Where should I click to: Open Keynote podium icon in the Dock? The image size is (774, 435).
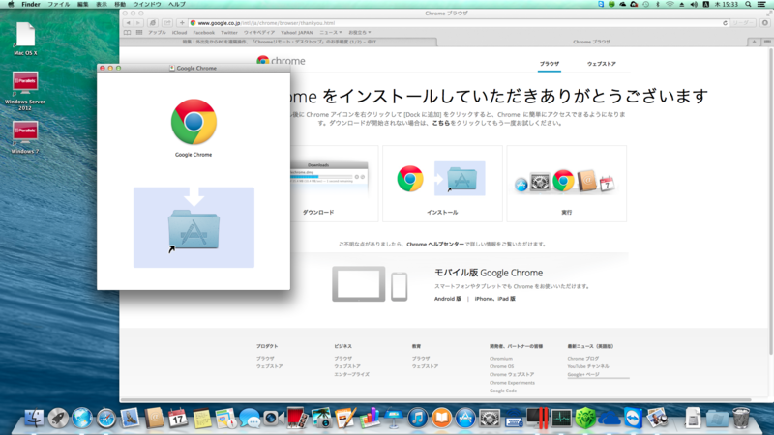pyautogui.click(x=393, y=419)
